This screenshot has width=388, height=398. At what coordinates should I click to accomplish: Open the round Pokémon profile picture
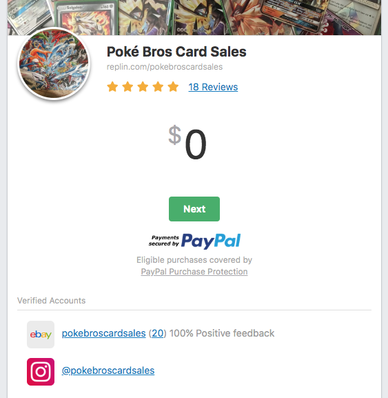click(x=54, y=63)
